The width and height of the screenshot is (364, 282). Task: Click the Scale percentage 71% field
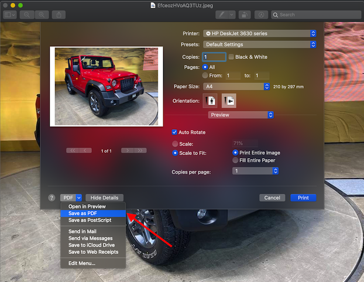[x=245, y=143]
